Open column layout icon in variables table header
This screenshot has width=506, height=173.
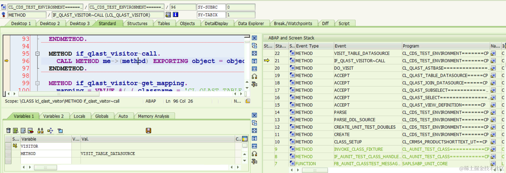(x=245, y=139)
